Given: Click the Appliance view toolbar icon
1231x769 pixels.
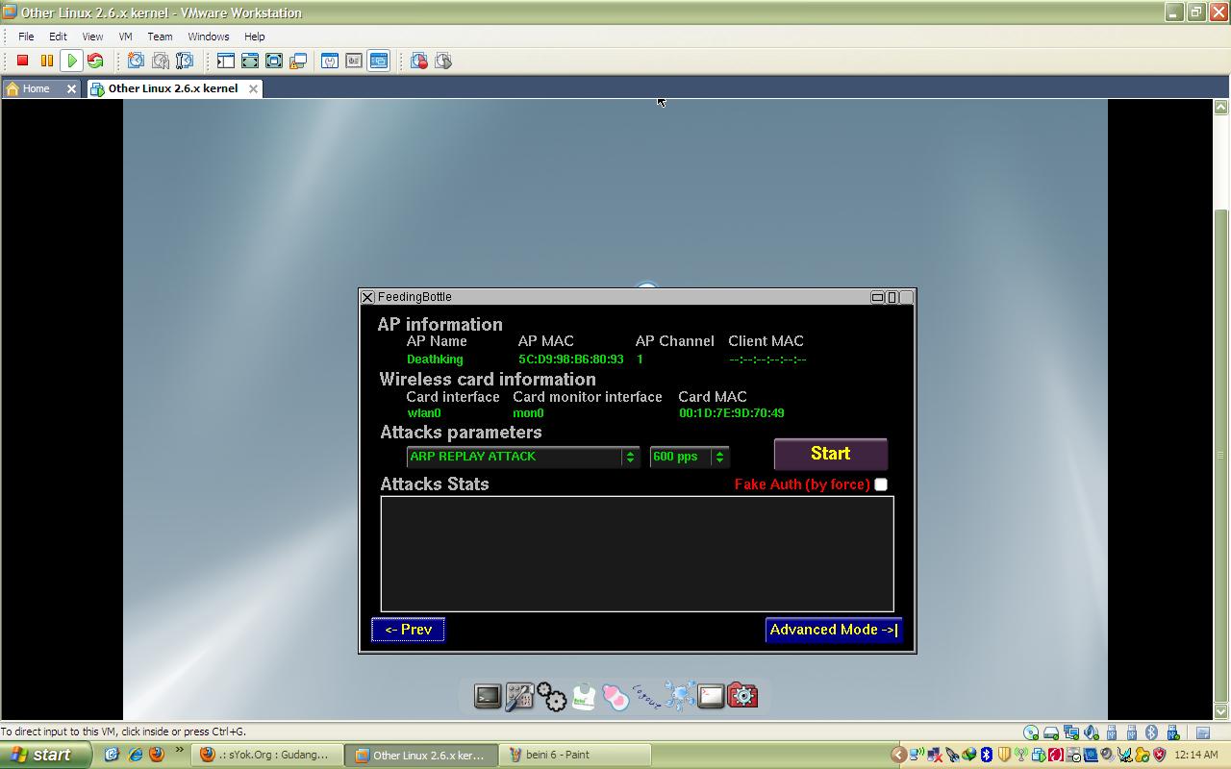Looking at the screenshot, I should click(354, 61).
